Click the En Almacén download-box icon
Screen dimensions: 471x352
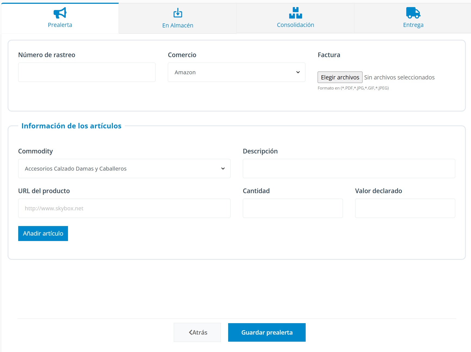click(178, 13)
